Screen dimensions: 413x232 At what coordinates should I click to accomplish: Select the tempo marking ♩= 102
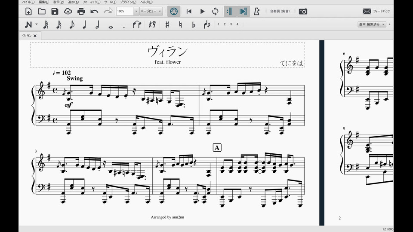pos(62,73)
